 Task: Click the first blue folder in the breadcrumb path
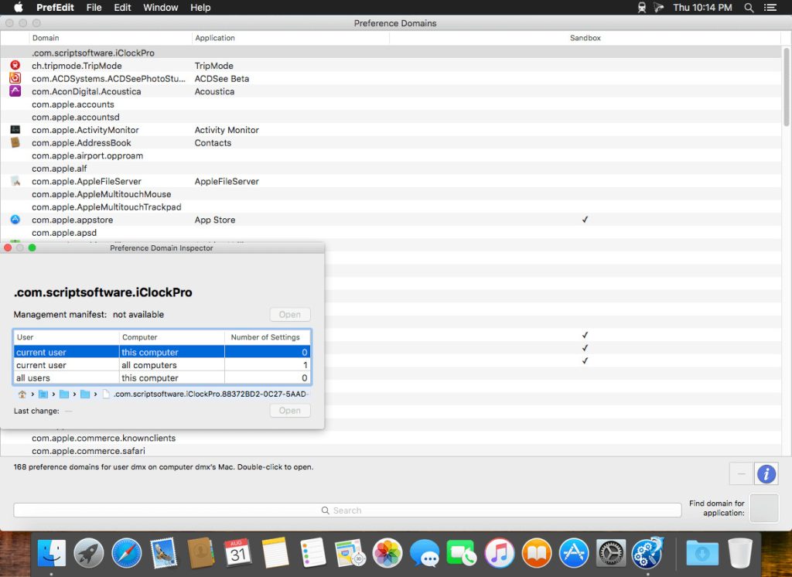43,394
